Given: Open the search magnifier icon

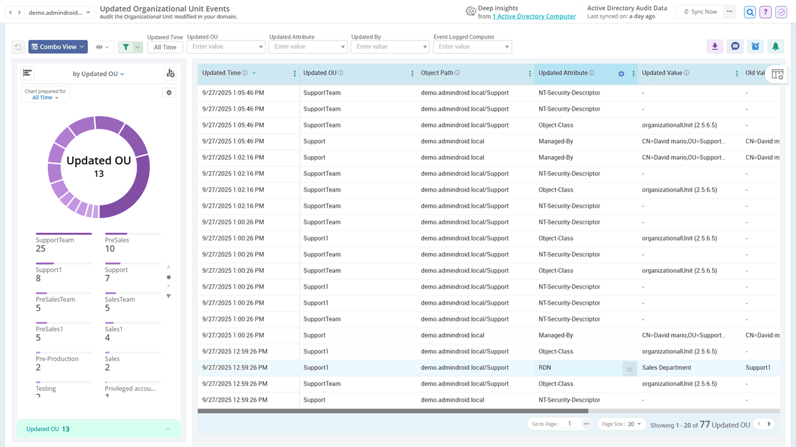Looking at the screenshot, I should (x=750, y=12).
